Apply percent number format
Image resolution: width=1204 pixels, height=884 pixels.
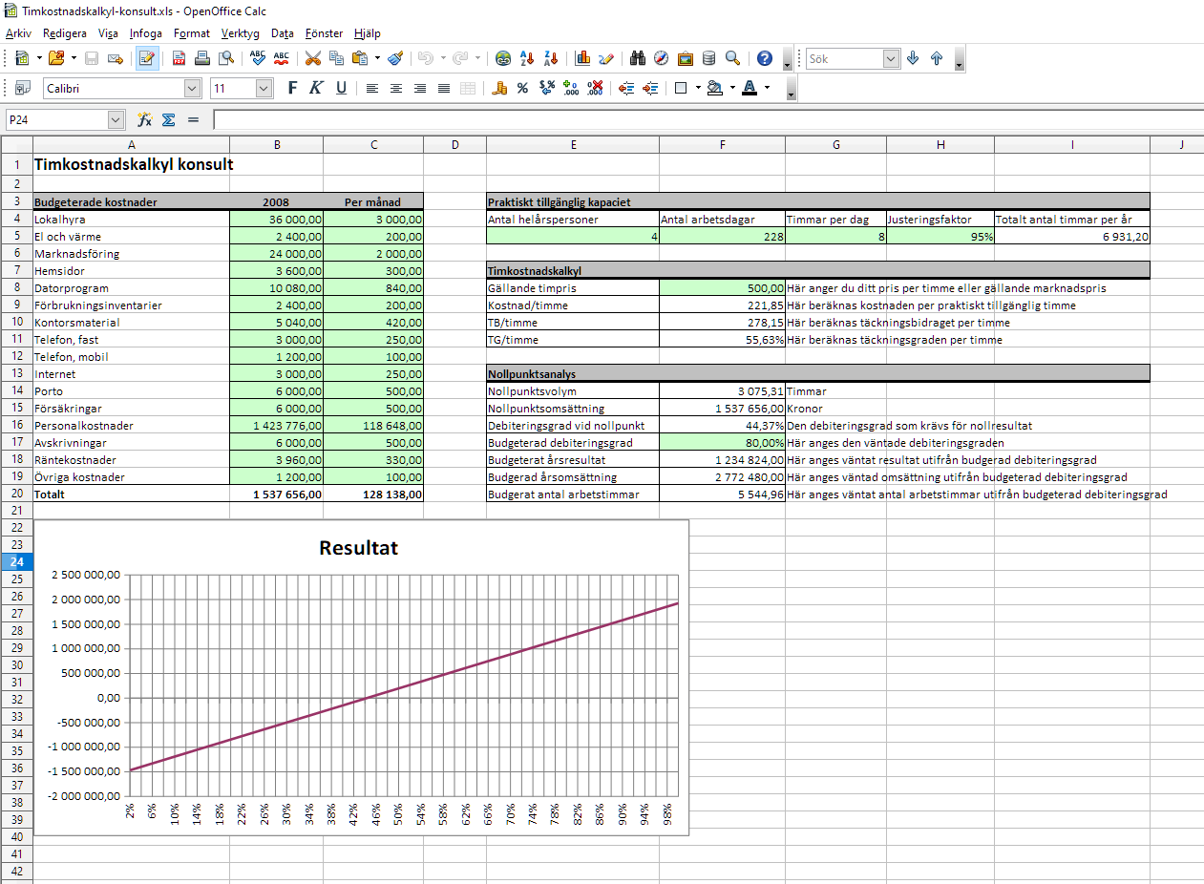(522, 88)
